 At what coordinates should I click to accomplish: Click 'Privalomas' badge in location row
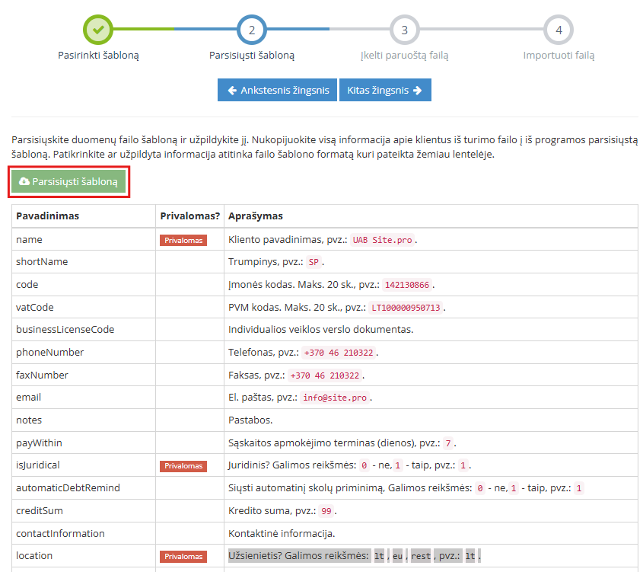click(x=183, y=557)
